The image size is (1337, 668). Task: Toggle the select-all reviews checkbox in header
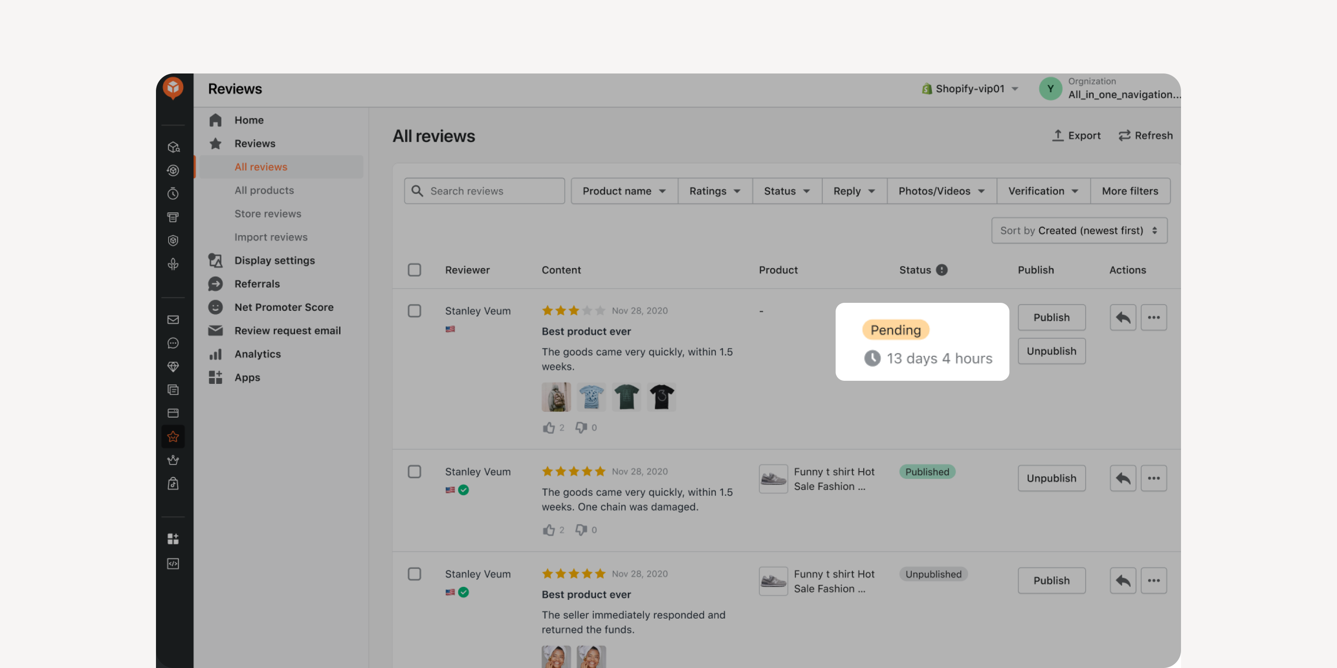414,270
